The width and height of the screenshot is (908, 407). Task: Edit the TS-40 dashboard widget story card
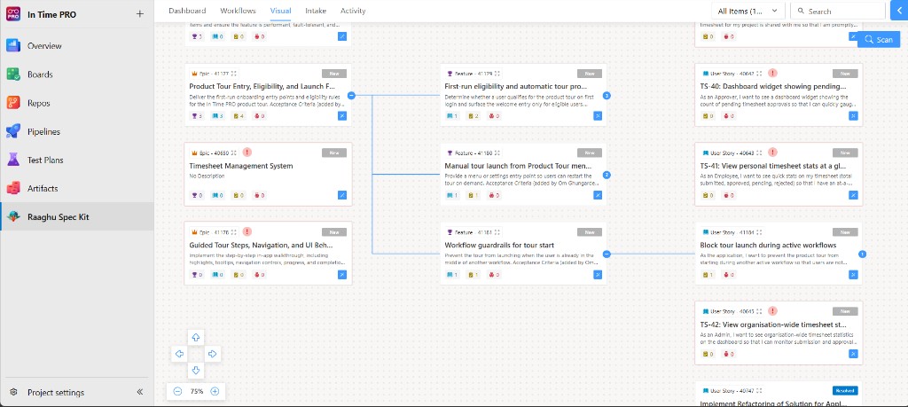[853, 116]
